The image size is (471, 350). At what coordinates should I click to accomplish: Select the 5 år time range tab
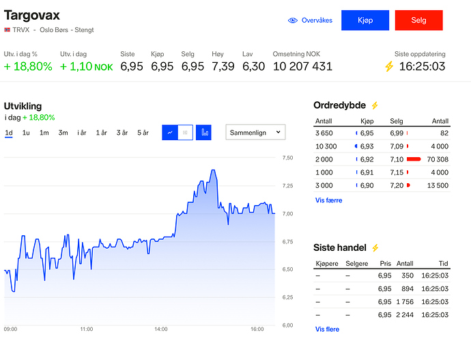[x=143, y=133]
